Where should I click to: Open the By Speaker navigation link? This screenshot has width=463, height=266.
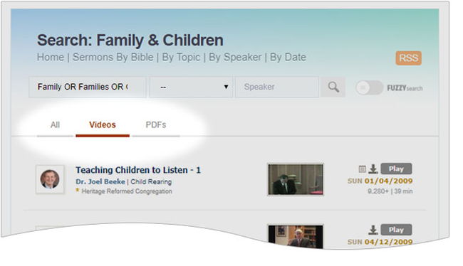[x=235, y=57]
